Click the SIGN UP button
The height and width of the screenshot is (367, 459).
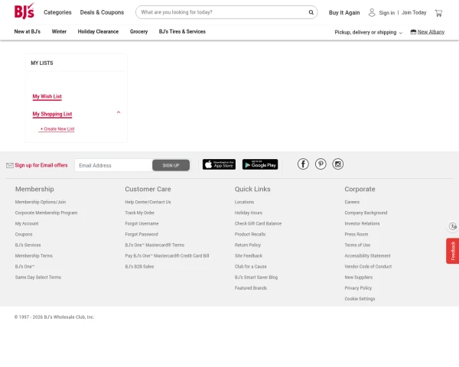click(171, 165)
